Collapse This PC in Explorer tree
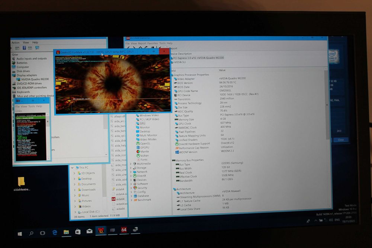The width and height of the screenshot is (372, 248). click(73, 168)
